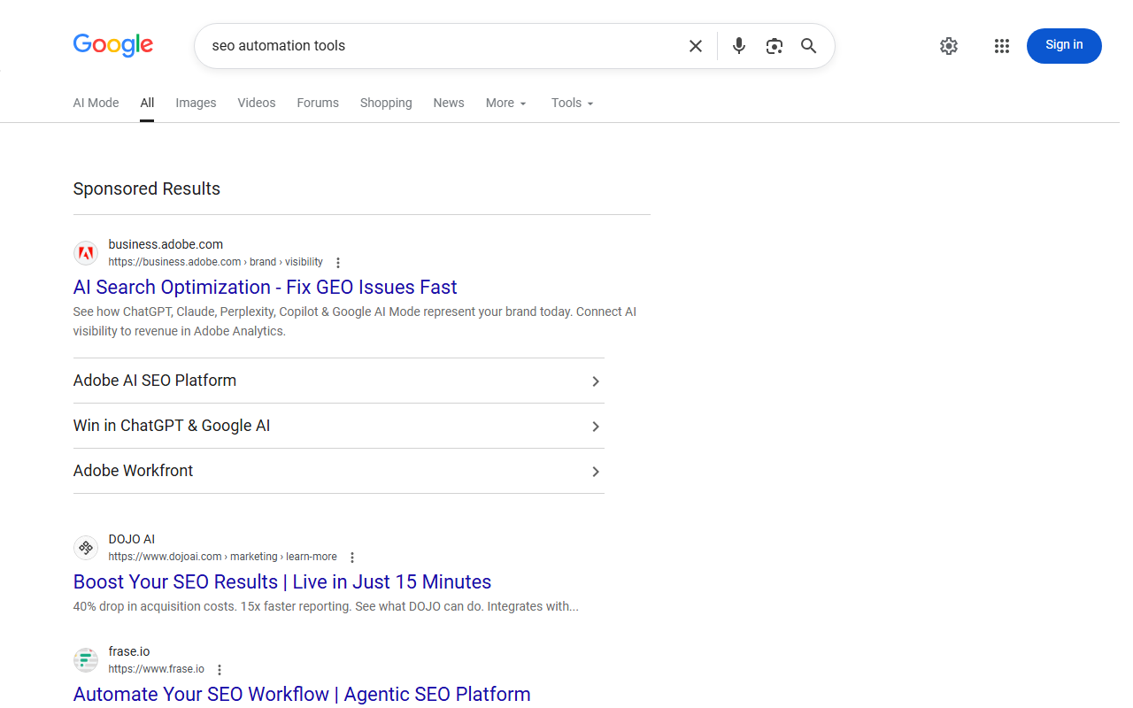Click the business.adobe.com site name
This screenshot has height=708, width=1133.
coord(166,244)
